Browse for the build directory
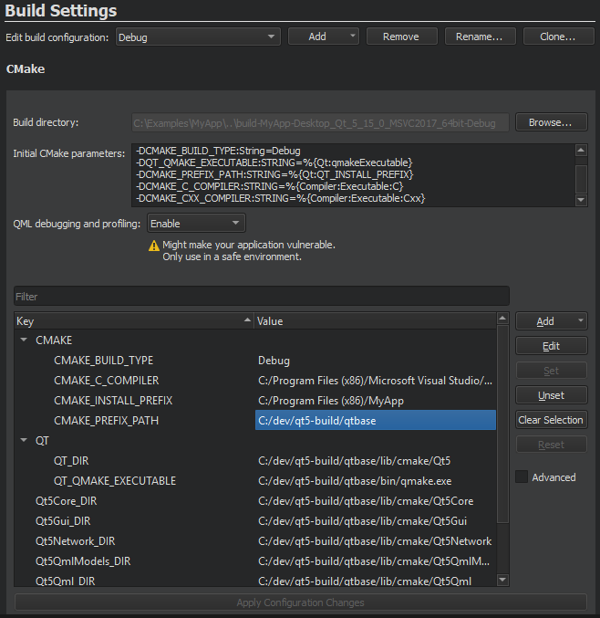 (551, 122)
